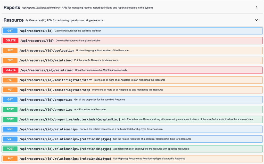Image resolution: width=264 pixels, height=164 pixels.
Task: Collapse the Resource section chevron
Action: coord(257,20)
